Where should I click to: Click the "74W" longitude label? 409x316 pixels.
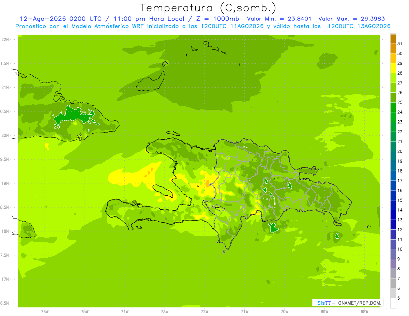tap(125, 312)
